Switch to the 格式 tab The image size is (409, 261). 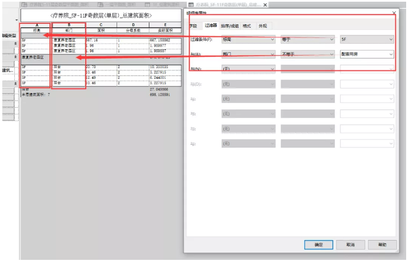247,26
